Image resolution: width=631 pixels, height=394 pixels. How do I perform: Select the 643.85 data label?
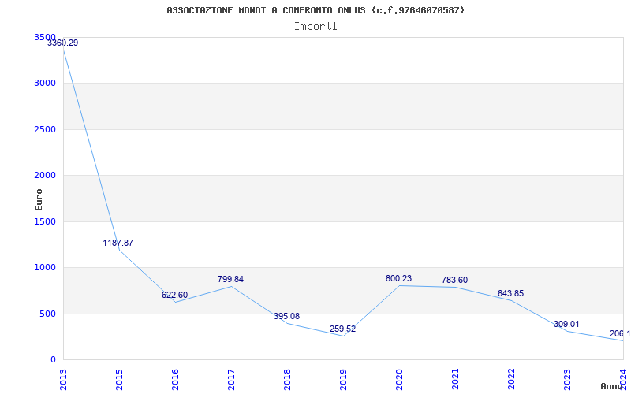click(510, 293)
